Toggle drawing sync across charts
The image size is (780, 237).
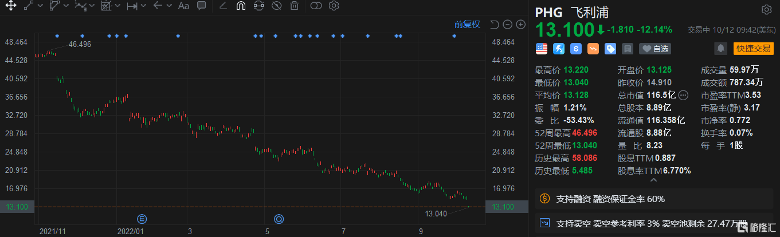(258, 6)
